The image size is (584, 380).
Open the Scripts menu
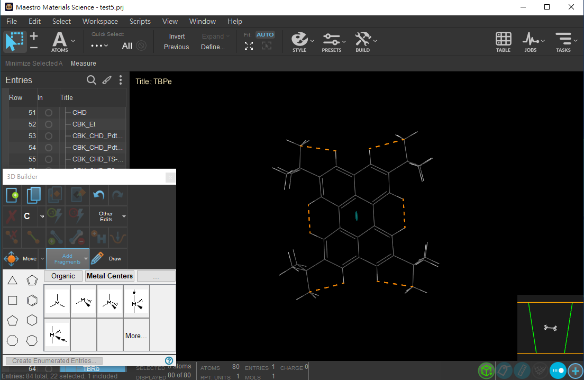140,21
